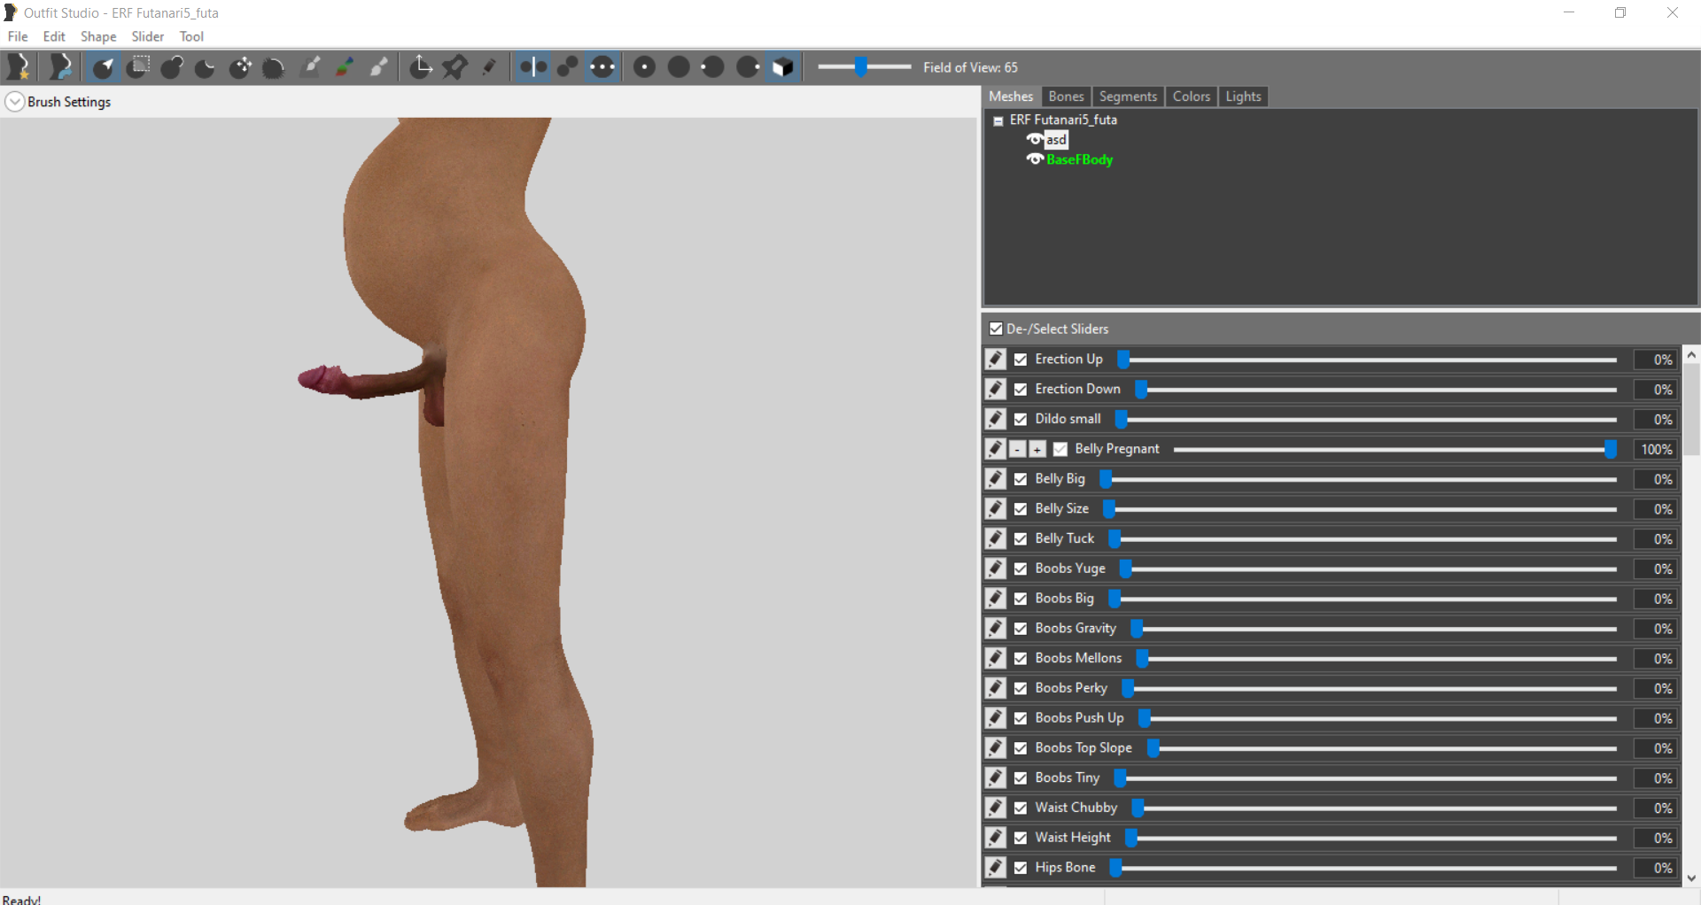
Task: Click the Load Project icon with blue arrow
Action: tap(60, 67)
